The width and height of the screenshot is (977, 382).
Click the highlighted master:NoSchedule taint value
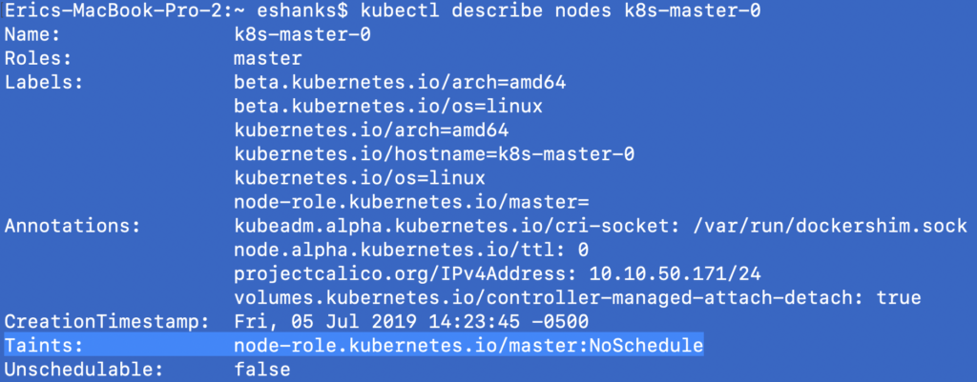point(468,345)
